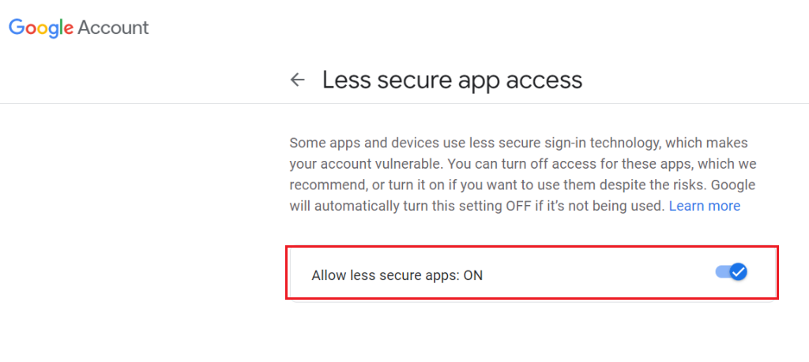Open the Learn more link
This screenshot has width=809, height=362.
(x=705, y=206)
